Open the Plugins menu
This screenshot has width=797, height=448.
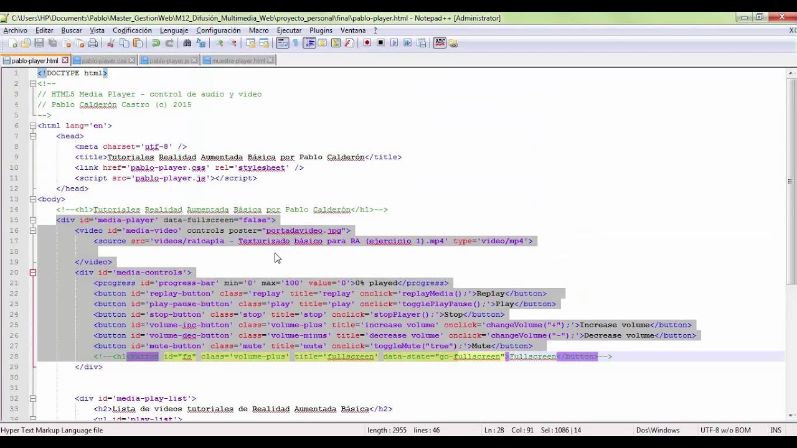(321, 30)
